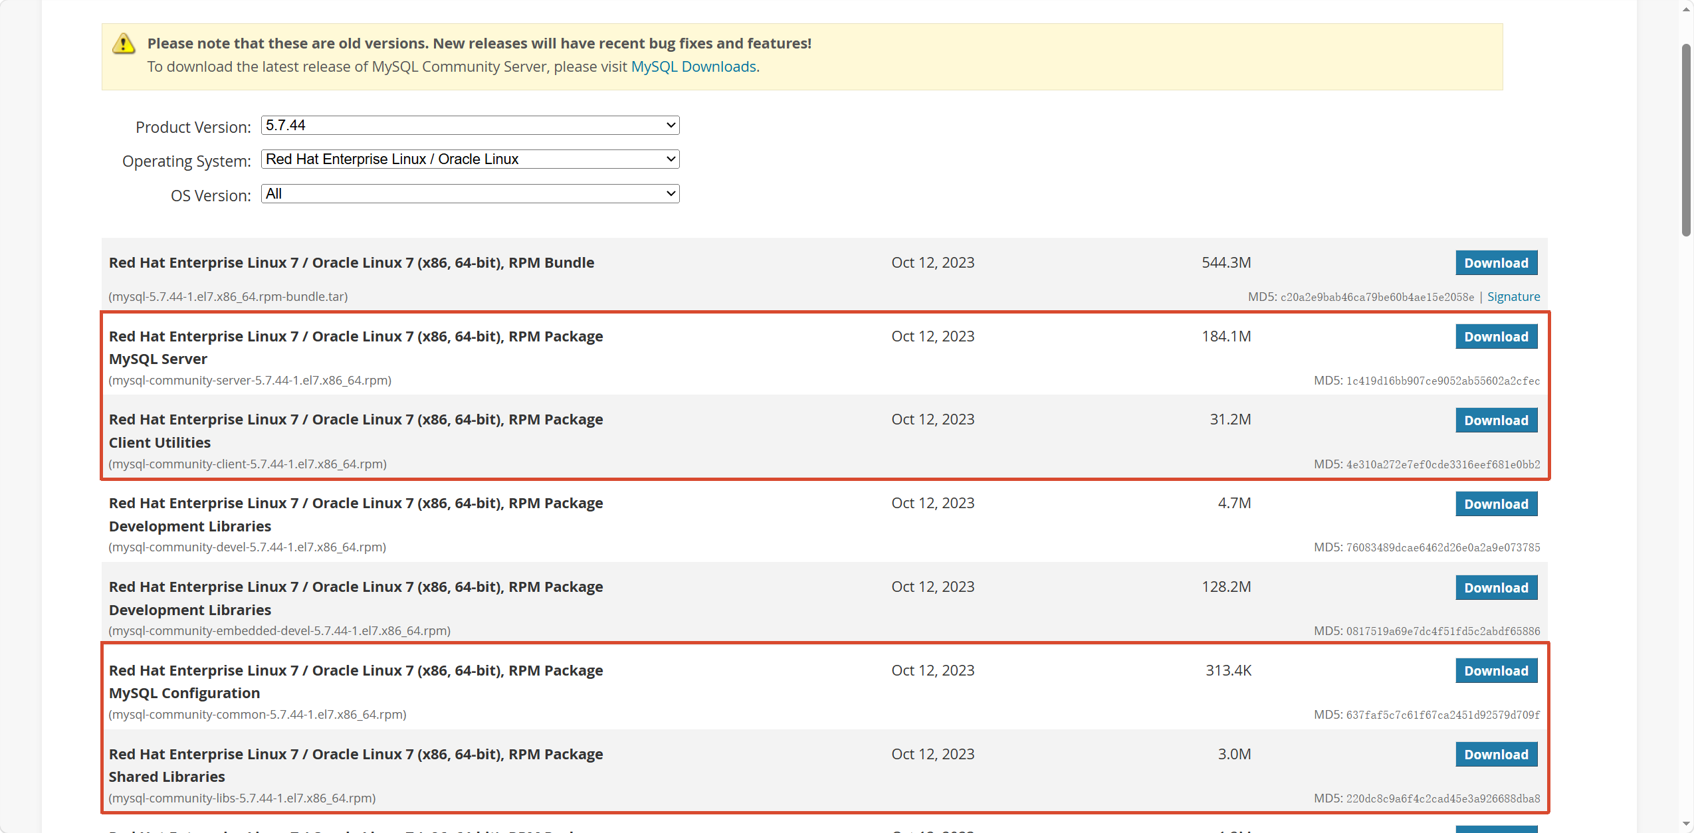
Task: Click the MySQL Server package subtitle
Action: click(158, 359)
